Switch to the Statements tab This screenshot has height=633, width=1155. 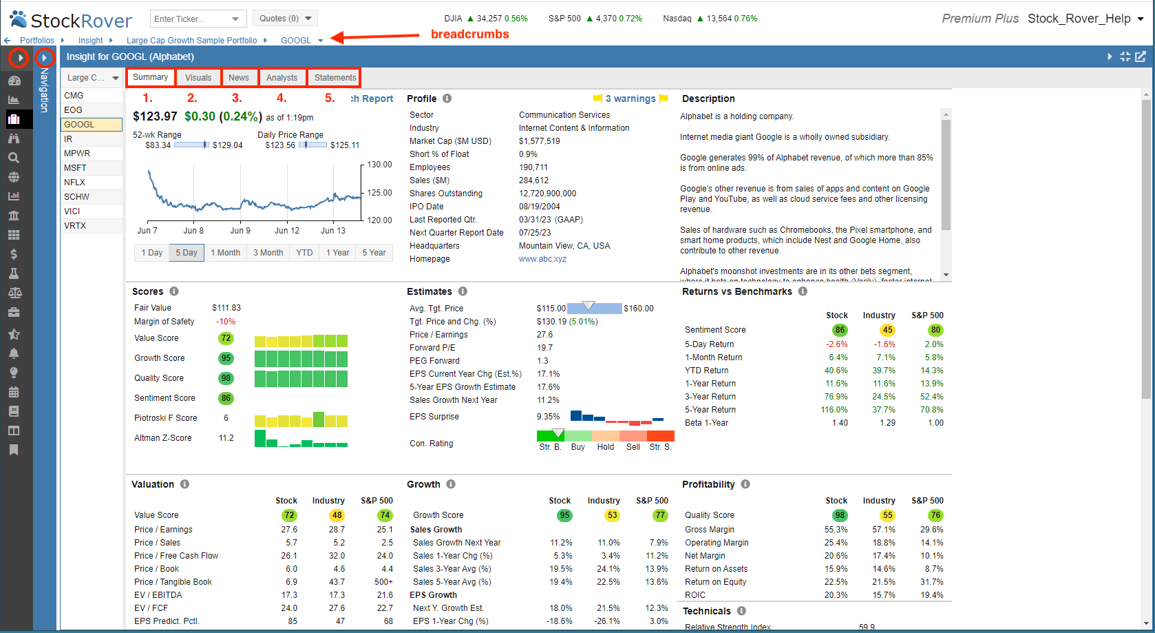pyautogui.click(x=335, y=78)
